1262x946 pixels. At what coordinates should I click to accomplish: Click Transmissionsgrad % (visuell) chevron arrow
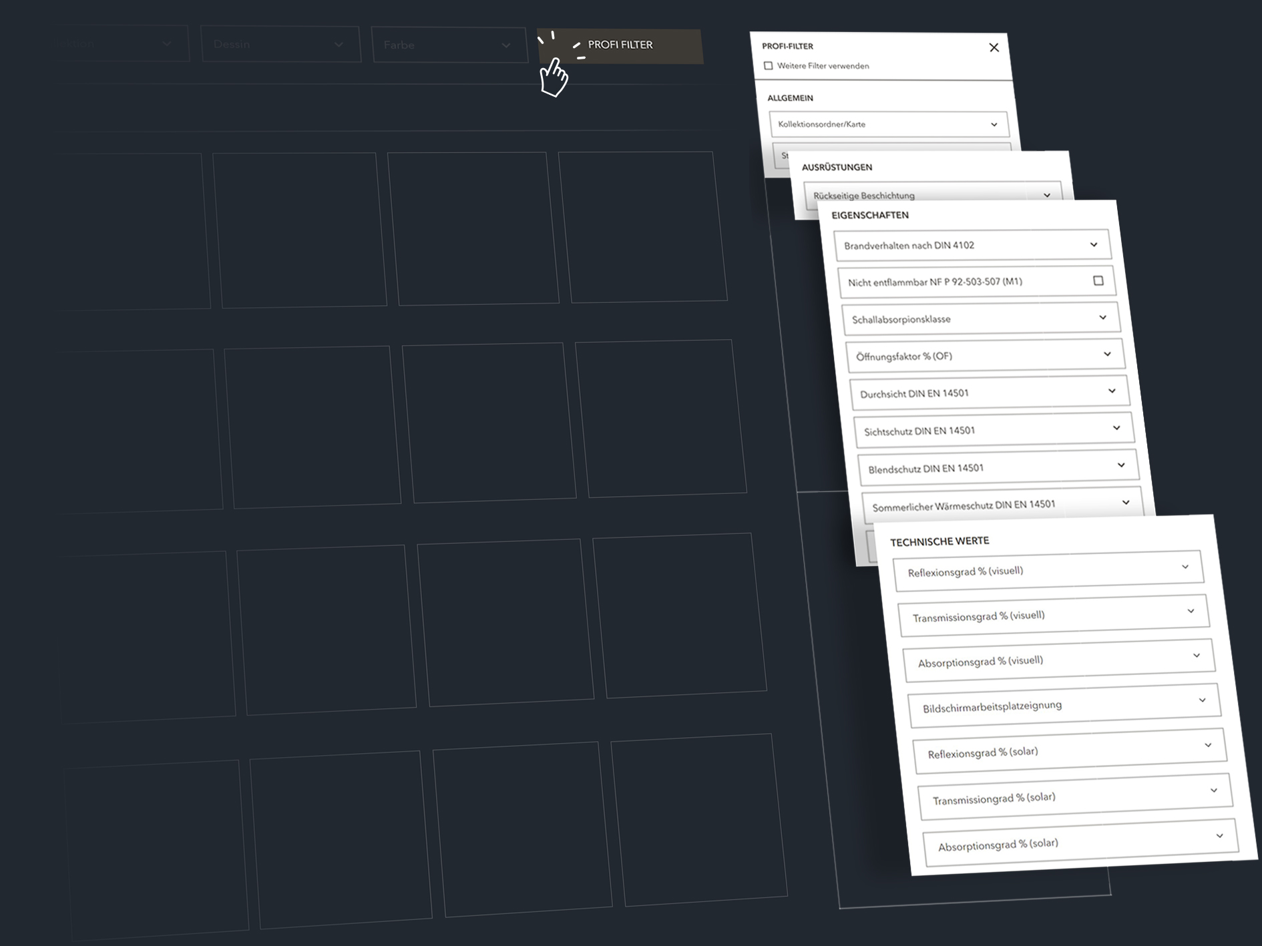[x=1191, y=612]
